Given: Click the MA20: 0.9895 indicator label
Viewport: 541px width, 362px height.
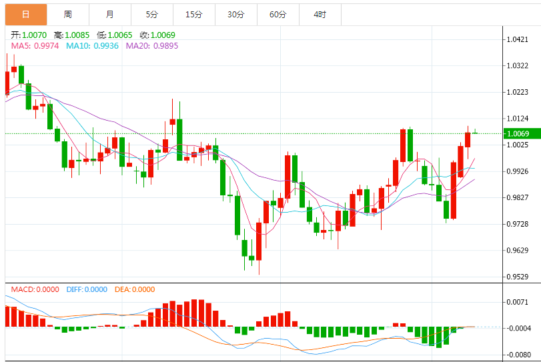Looking at the screenshot, I should point(152,46).
